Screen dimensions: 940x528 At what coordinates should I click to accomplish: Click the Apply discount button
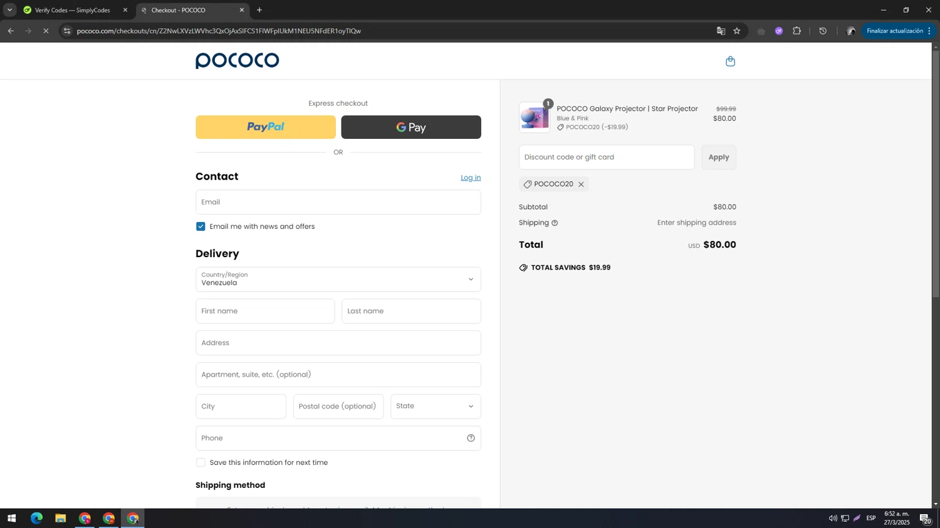point(719,157)
